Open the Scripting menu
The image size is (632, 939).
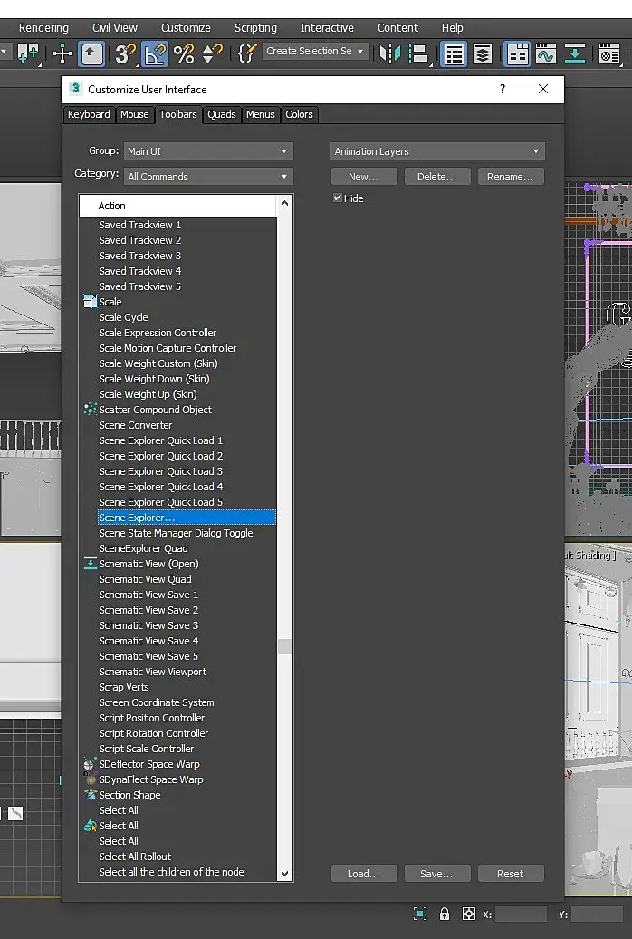pyautogui.click(x=255, y=27)
